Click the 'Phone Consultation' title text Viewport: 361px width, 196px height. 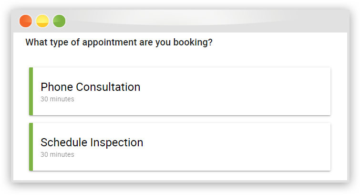[x=91, y=87]
